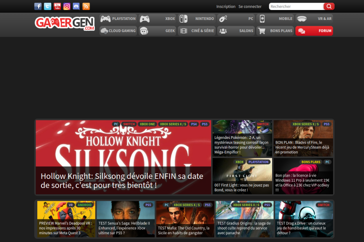This screenshot has width=364, height=242.
Task: Open the Ciné & Série menu section
Action: coord(197,31)
